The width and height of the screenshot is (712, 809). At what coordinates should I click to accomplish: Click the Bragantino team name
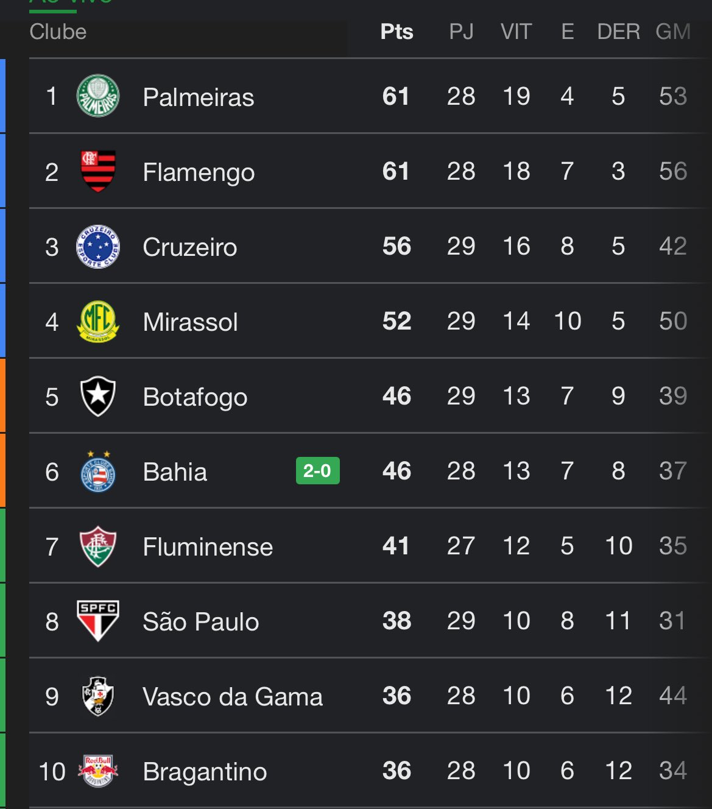[205, 772]
